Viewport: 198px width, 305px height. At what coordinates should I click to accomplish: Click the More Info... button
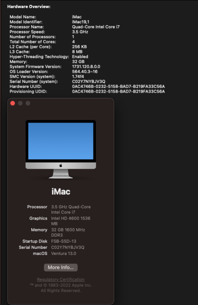tap(61, 268)
